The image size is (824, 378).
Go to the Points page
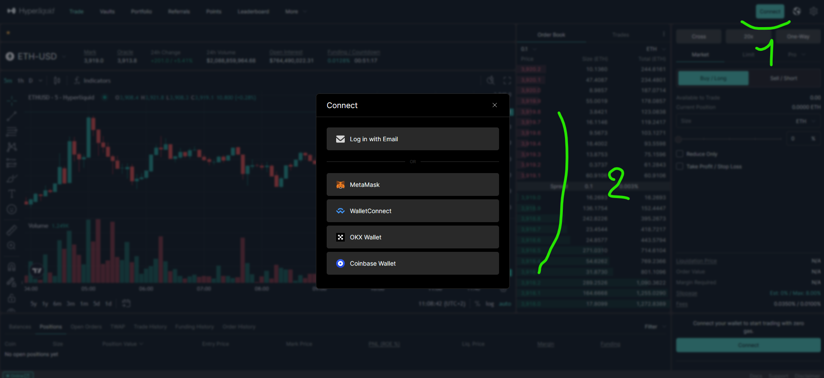pos(213,11)
